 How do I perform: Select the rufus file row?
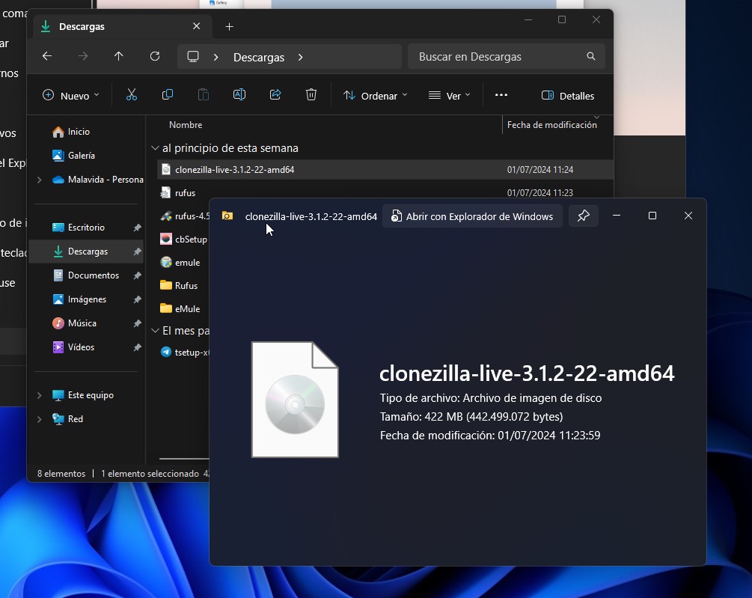coord(185,193)
